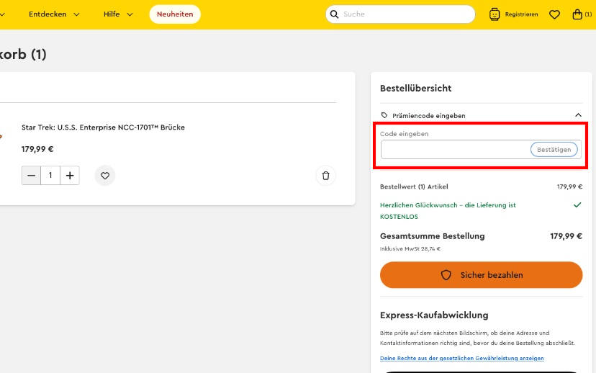The width and height of the screenshot is (596, 373).
Task: Open the wishlist heart in header
Action: coord(554,14)
